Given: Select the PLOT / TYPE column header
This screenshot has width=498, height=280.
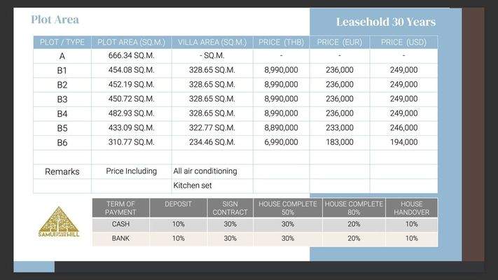Looking at the screenshot, I should click(x=62, y=42).
